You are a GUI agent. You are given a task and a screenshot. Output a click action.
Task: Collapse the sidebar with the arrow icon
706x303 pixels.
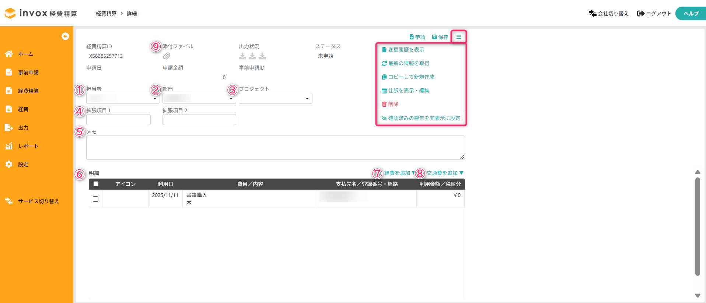pyautogui.click(x=65, y=36)
